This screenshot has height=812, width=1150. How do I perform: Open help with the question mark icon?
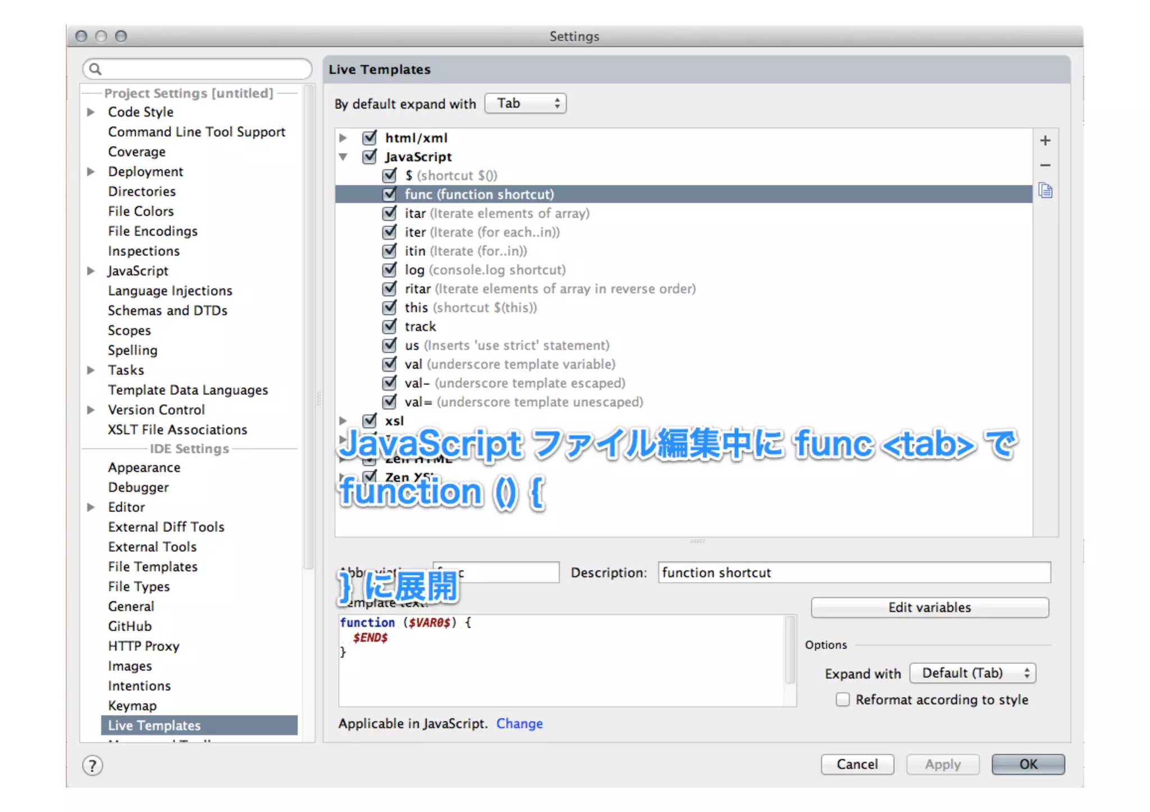click(93, 765)
